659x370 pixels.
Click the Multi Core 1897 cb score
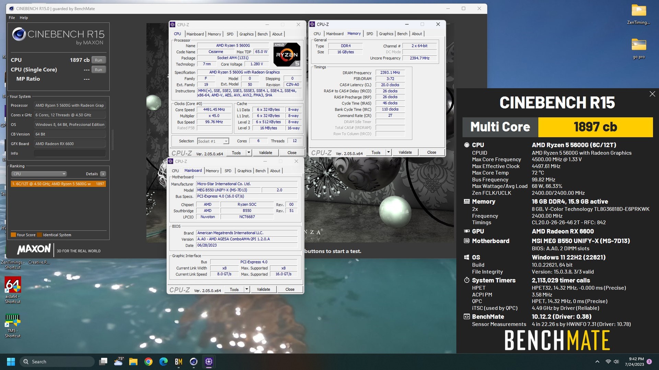595,127
